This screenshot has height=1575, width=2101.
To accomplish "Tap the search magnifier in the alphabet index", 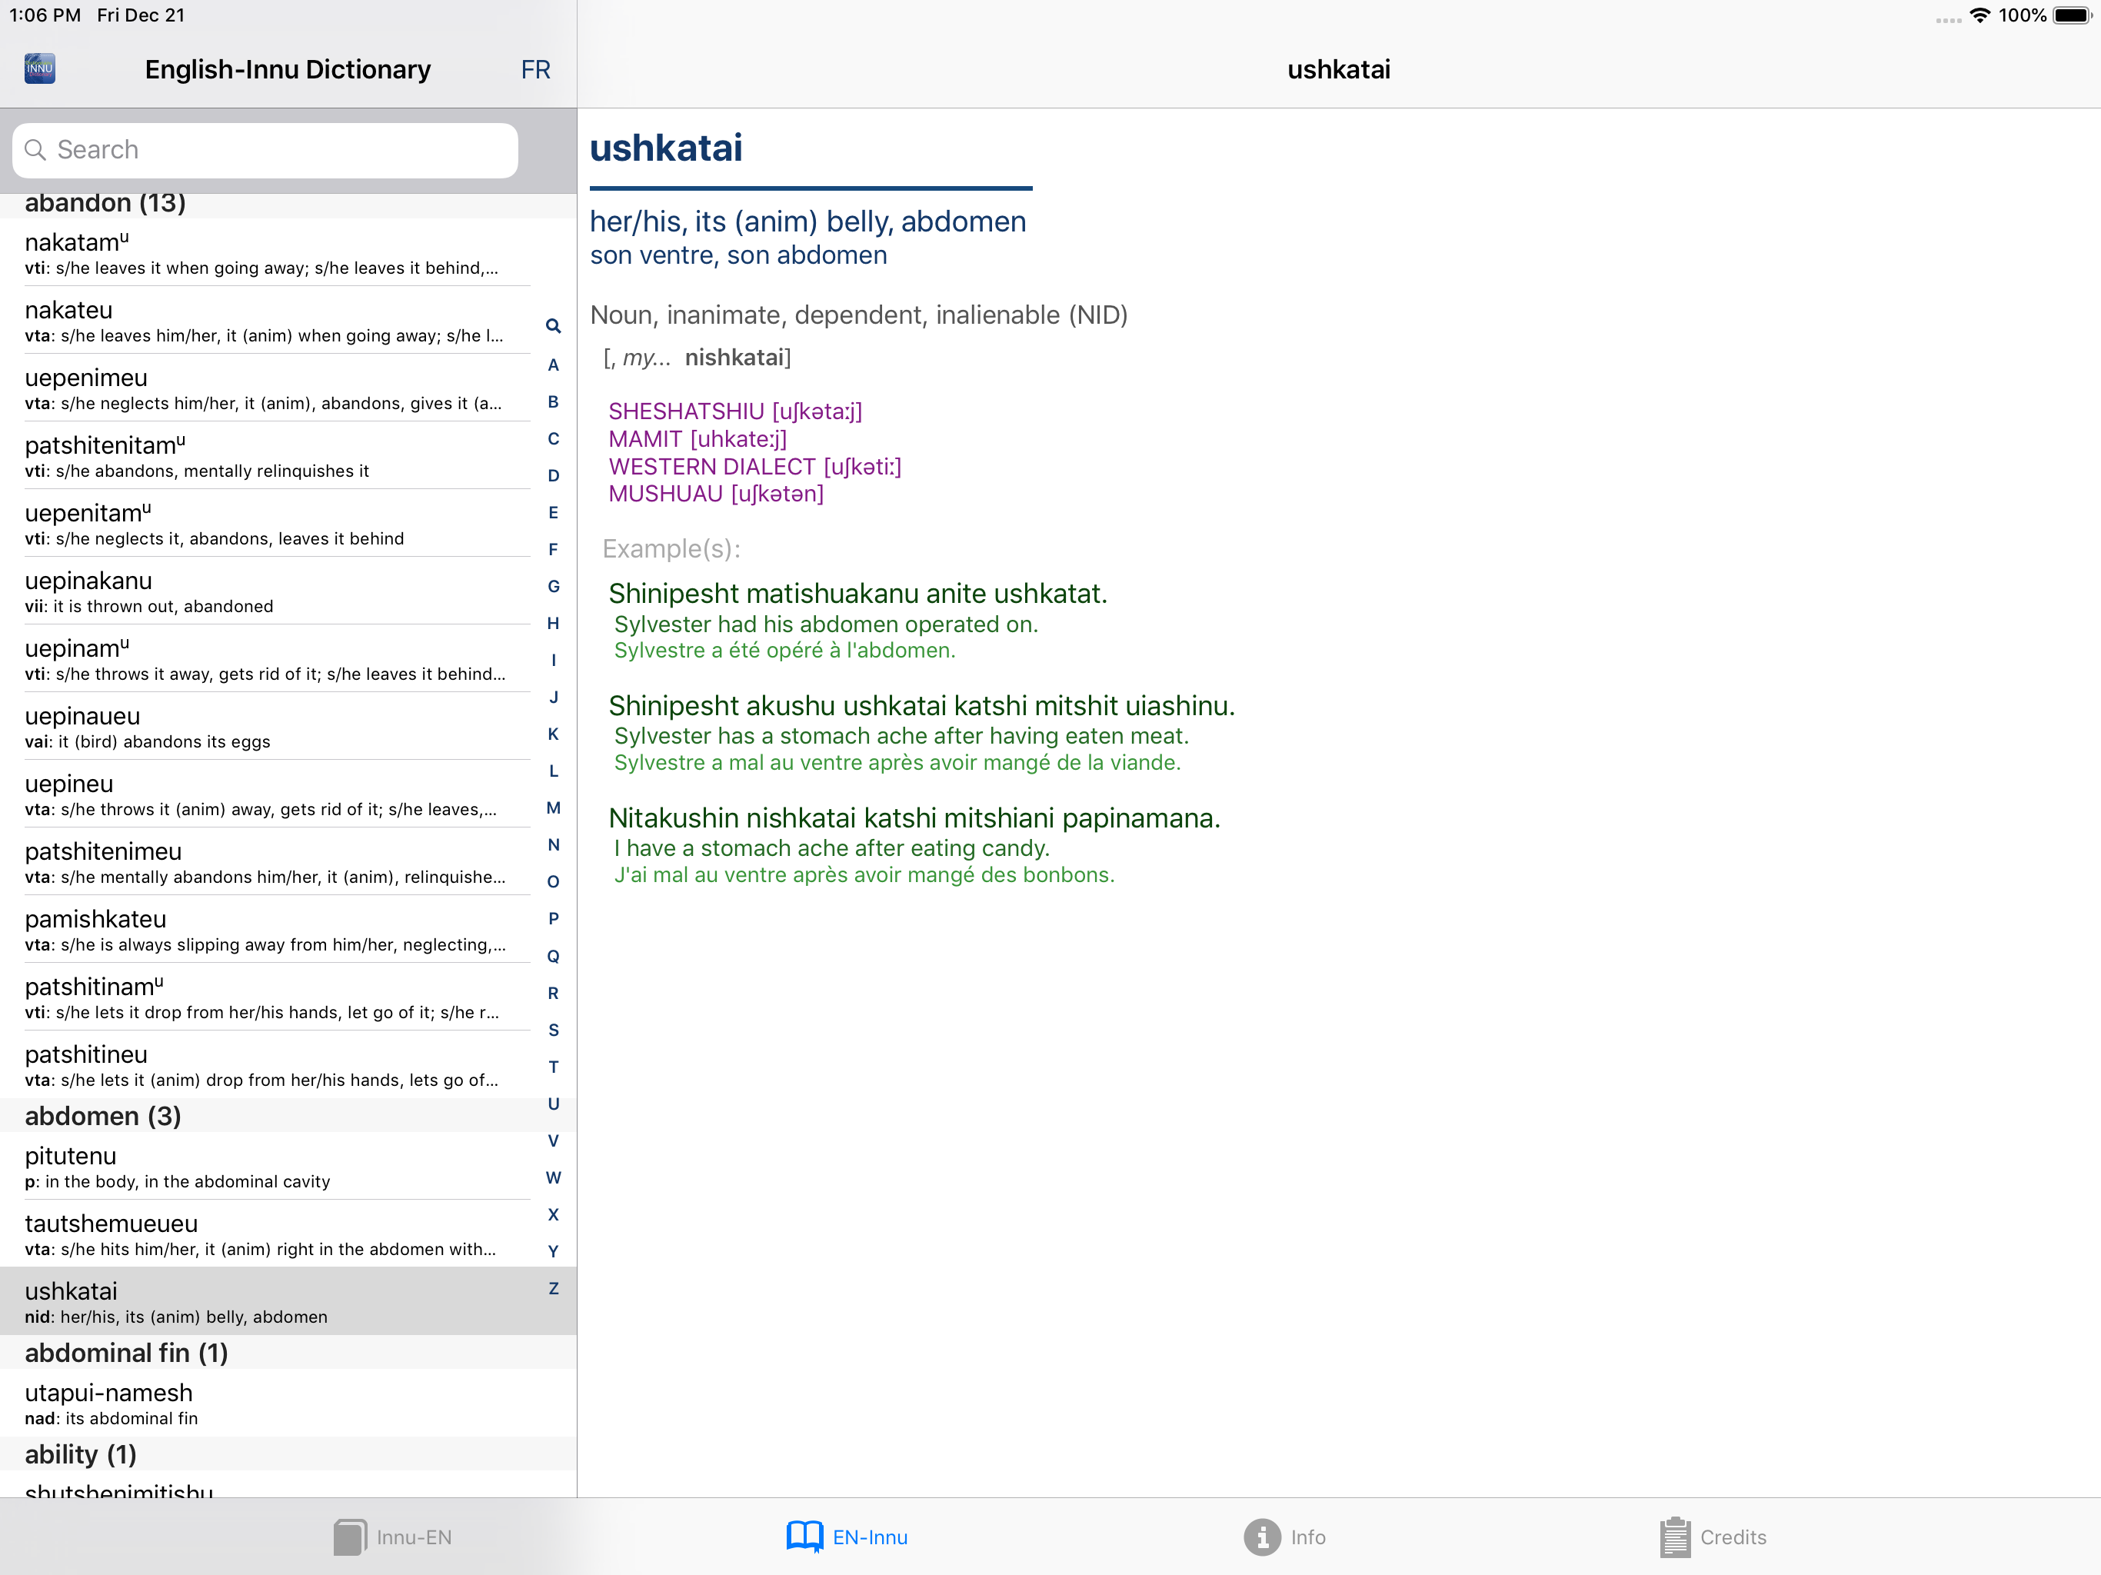I will click(x=553, y=327).
